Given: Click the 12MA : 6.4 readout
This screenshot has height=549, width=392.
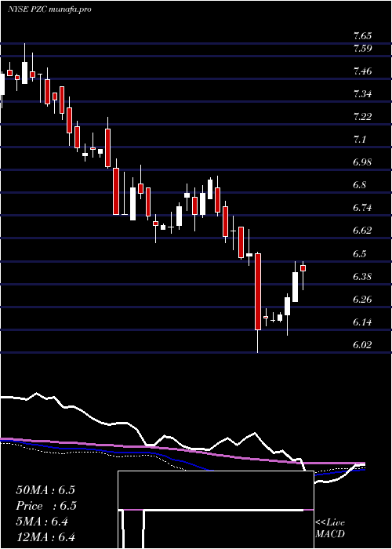Looking at the screenshot, I should 45,537.
